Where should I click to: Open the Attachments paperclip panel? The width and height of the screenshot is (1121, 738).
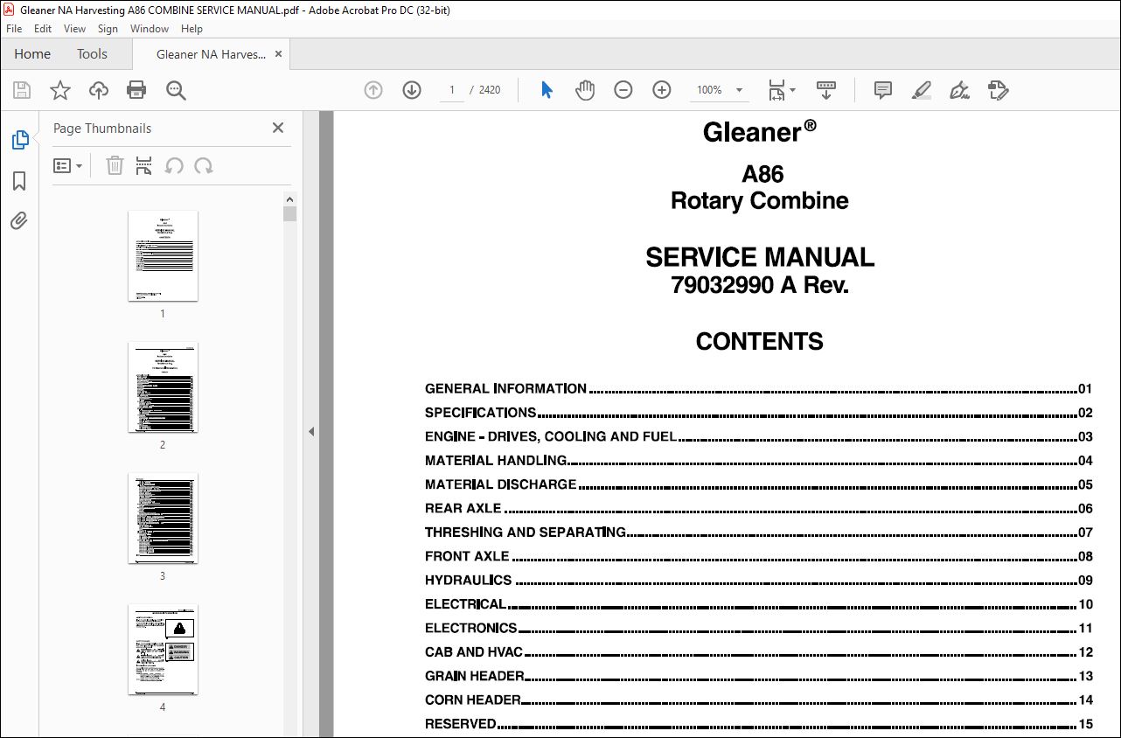[19, 221]
